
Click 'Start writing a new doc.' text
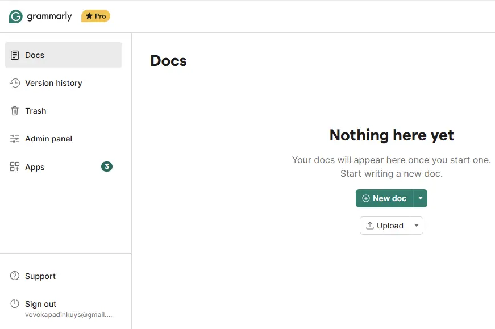[x=392, y=174]
